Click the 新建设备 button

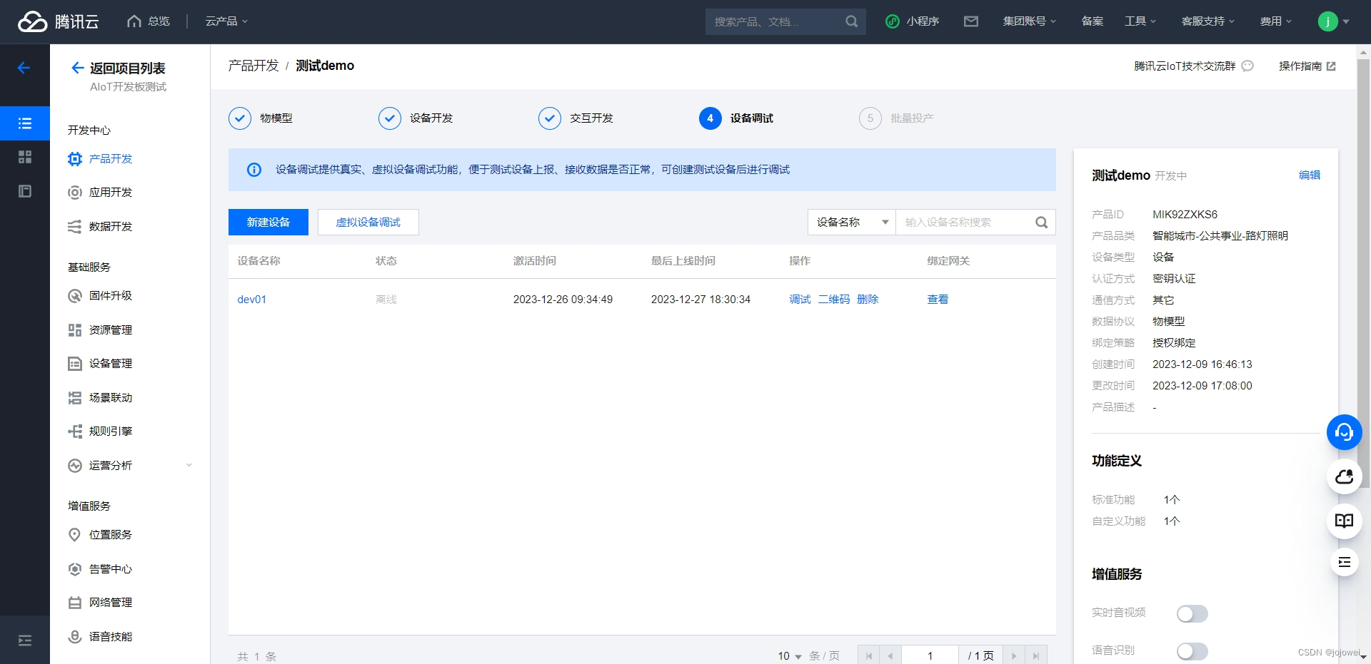pos(268,222)
